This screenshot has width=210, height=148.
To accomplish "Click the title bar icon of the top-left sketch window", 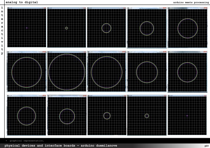I will (8, 8).
